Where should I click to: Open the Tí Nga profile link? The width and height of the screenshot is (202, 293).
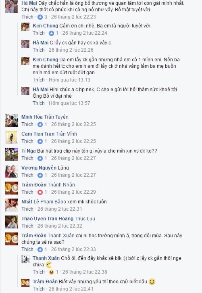[29, 151]
